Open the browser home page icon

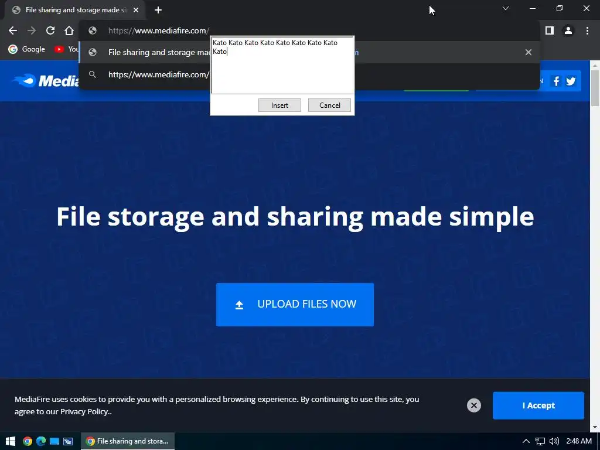pos(69,30)
